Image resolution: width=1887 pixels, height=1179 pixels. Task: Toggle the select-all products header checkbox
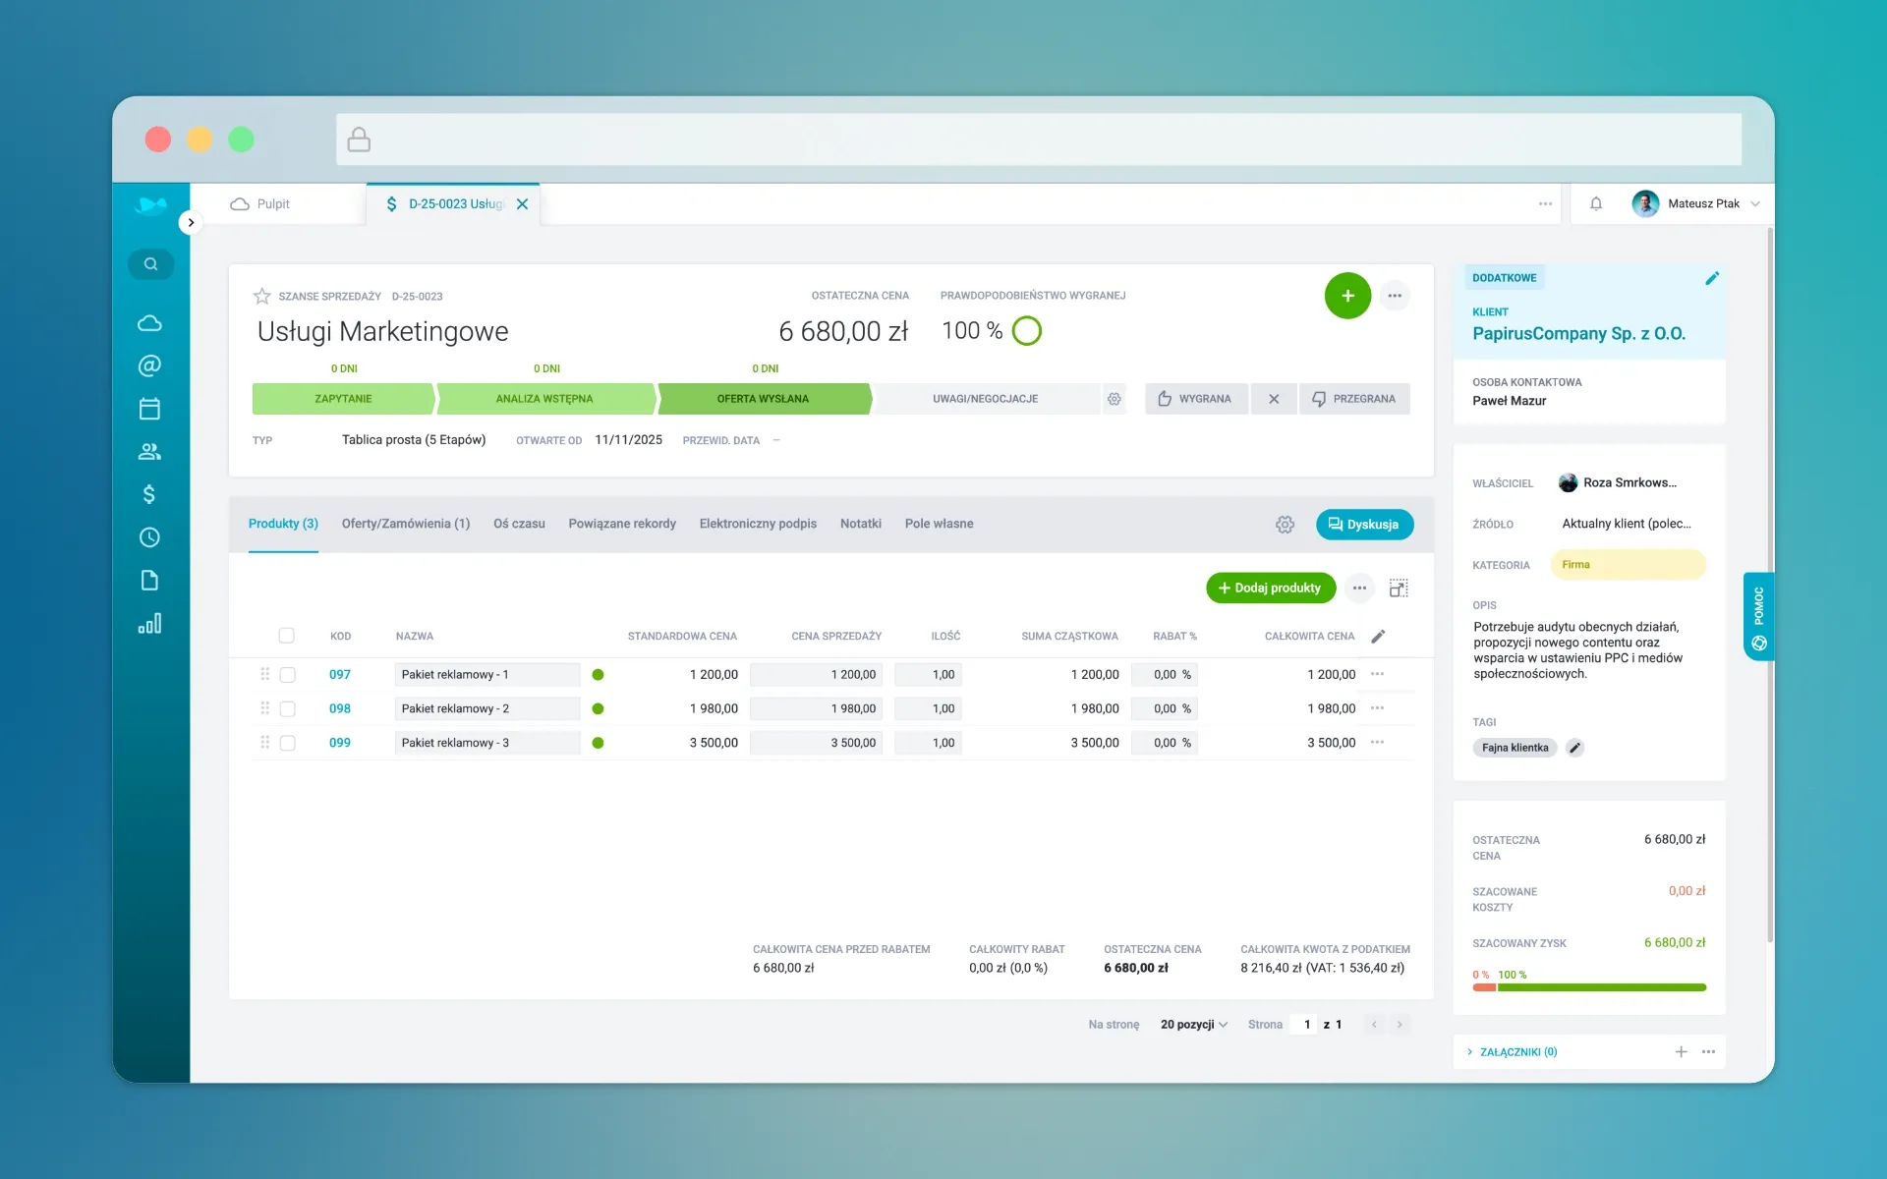click(287, 636)
